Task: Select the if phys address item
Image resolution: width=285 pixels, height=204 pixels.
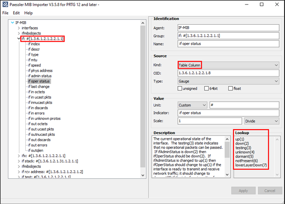Action: pos(40,71)
